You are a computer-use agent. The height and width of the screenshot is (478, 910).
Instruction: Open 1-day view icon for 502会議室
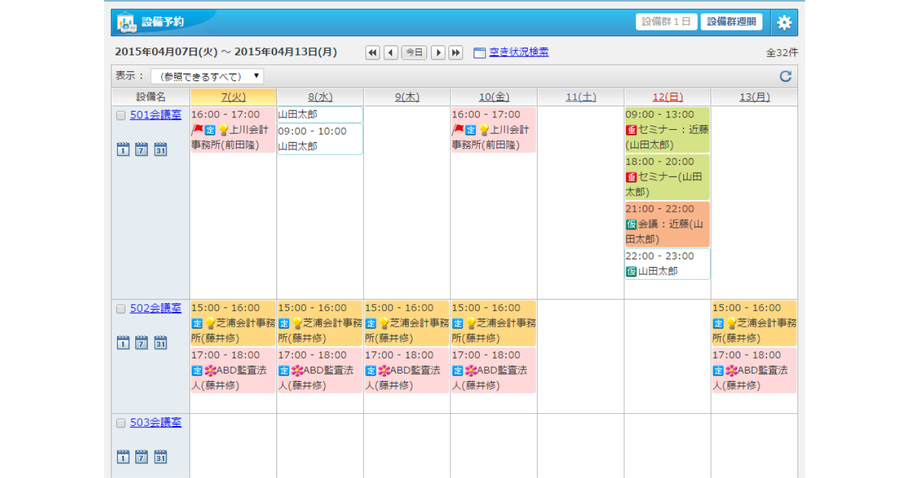point(123,343)
